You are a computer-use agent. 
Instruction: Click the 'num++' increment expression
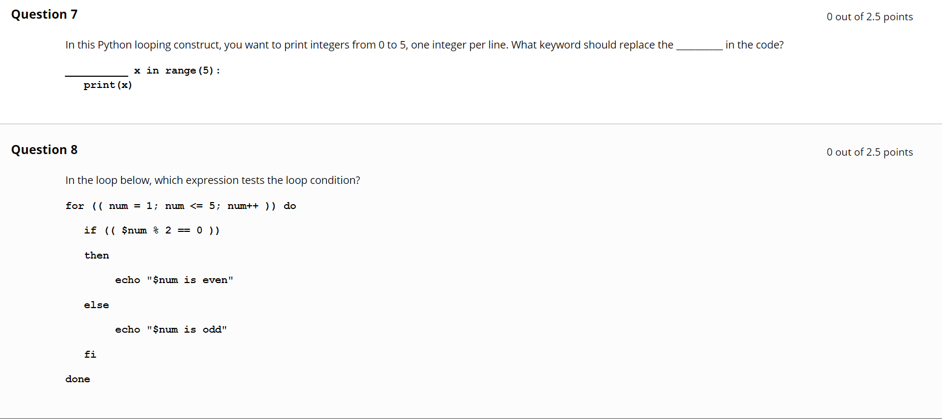(243, 206)
